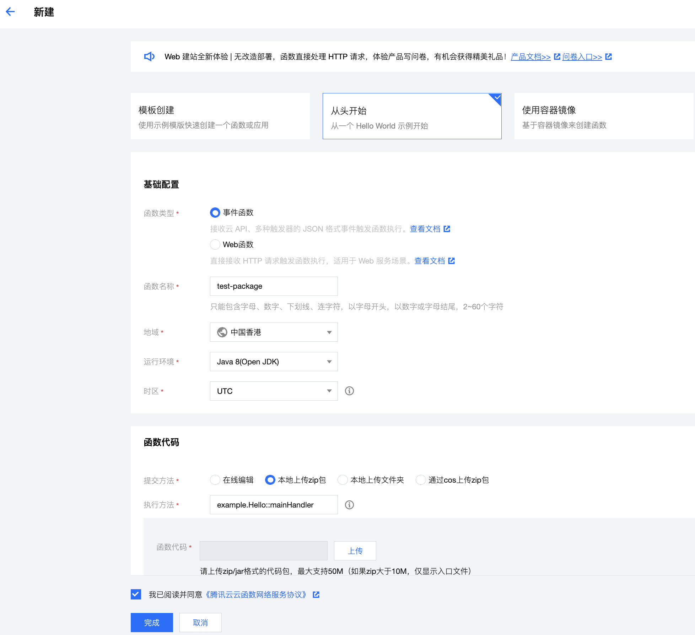Screen dimensions: 695x635
Task: Open the 运行环境 Java 8 dropdown
Action: 274,362
